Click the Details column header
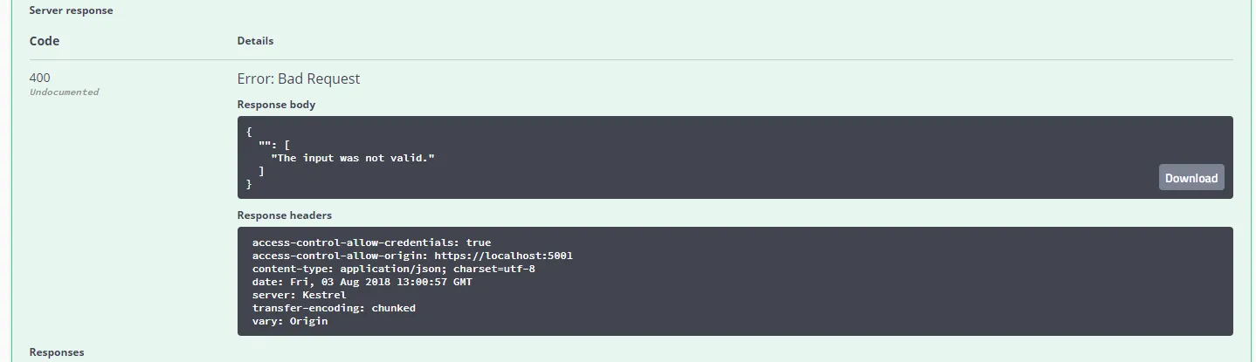Screen dimensions: 1256x362 click(x=255, y=41)
